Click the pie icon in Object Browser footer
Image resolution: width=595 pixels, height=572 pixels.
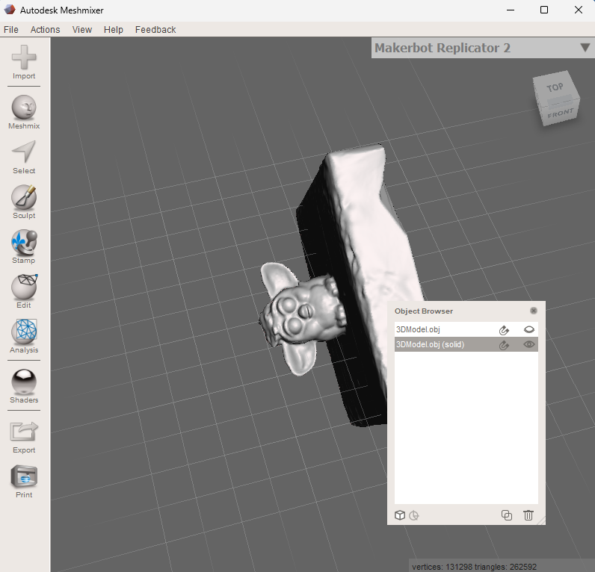[x=414, y=515]
